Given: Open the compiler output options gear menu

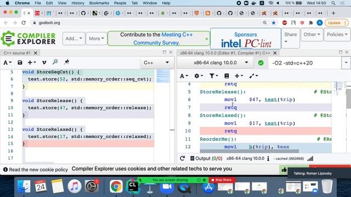Looking at the screenshot, I should tap(199, 76).
